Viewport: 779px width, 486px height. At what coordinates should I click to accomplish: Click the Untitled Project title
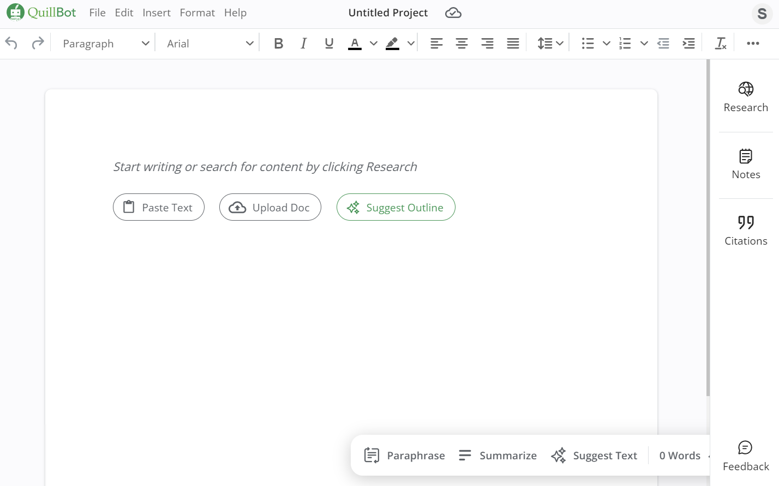click(x=388, y=13)
